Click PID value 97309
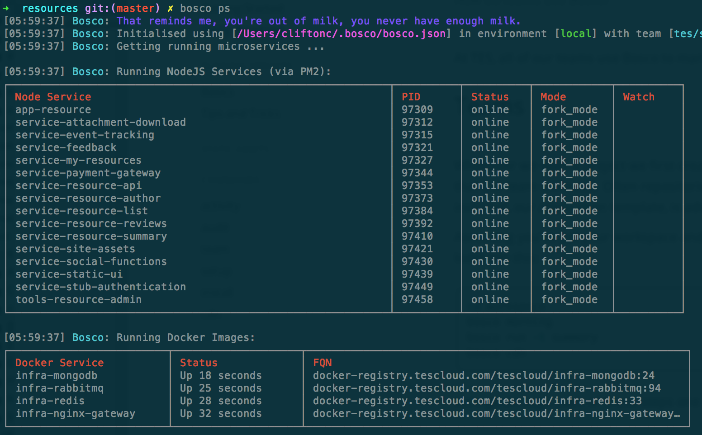The height and width of the screenshot is (435, 702). click(x=417, y=110)
